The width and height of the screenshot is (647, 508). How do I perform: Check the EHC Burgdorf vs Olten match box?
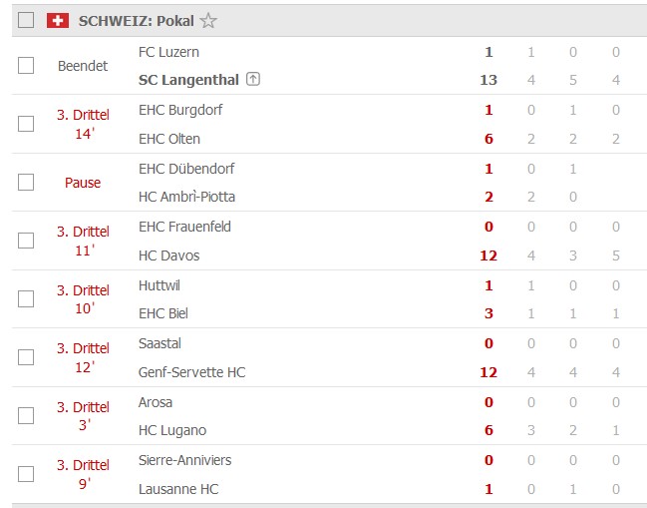point(26,124)
